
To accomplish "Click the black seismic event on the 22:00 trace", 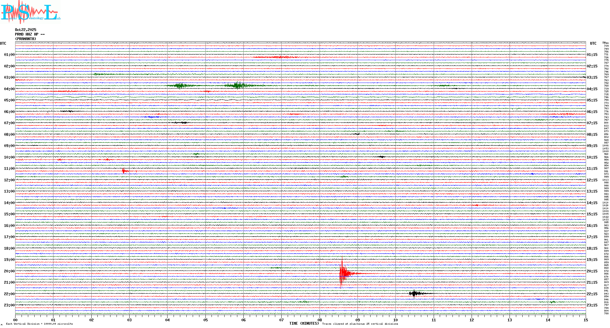I will pos(415,293).
